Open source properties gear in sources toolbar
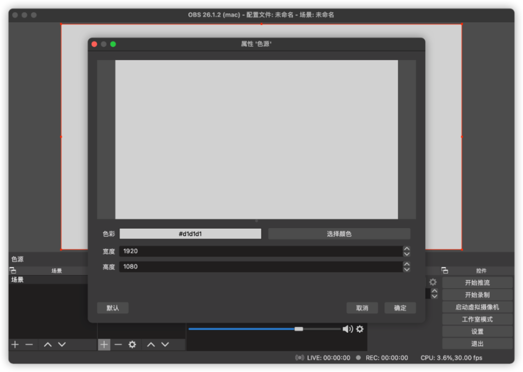Screen dimensions: 523x372 click(x=132, y=344)
